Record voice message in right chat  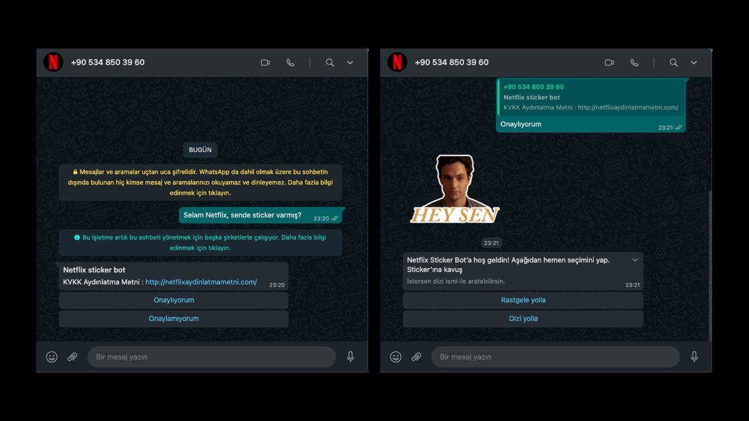pos(695,357)
